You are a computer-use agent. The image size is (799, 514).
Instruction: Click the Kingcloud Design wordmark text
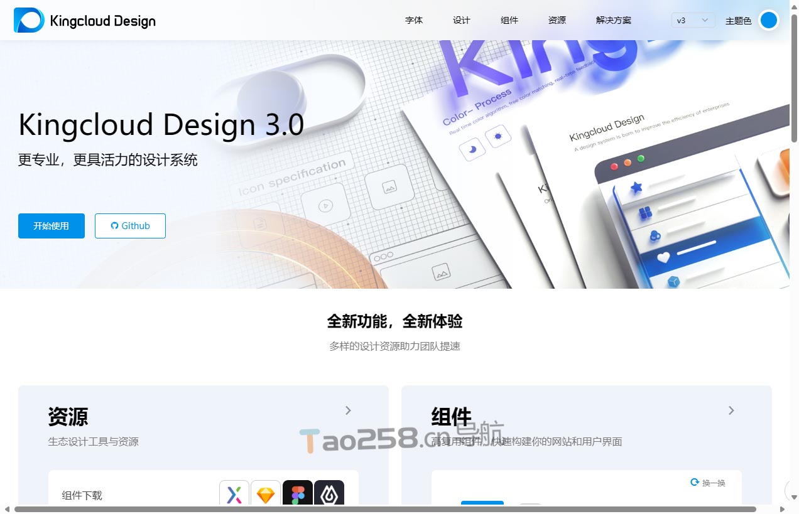(x=102, y=21)
